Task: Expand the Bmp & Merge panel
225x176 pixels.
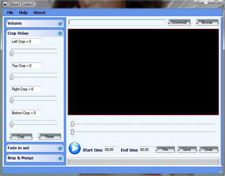Action: pyautogui.click(x=60, y=158)
